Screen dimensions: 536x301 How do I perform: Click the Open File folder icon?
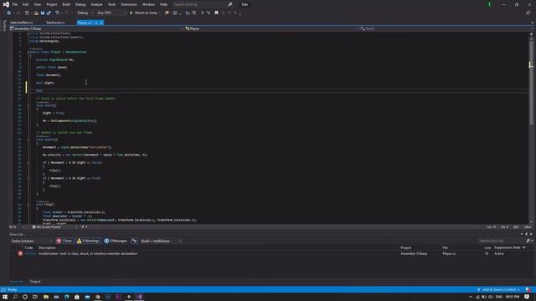36,13
